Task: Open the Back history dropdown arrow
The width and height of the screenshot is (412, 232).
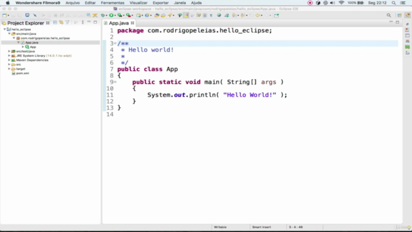Action: tap(262, 15)
